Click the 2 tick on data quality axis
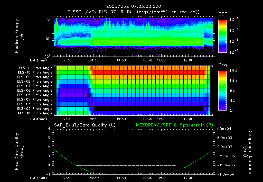The height and width of the screenshot is (182, 263). pyautogui.click(x=49, y=147)
